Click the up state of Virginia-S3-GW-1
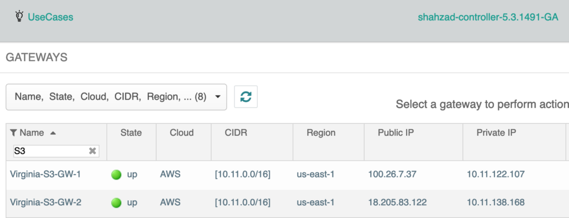This screenshot has width=569, height=218. 132,175
